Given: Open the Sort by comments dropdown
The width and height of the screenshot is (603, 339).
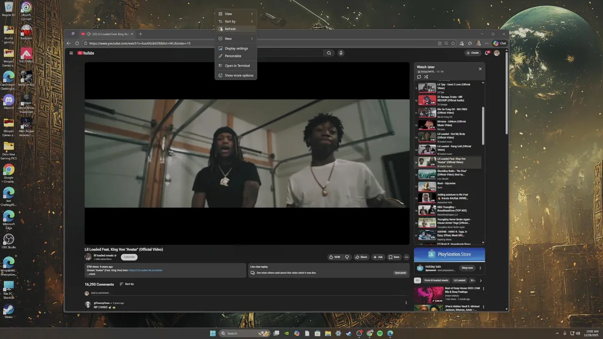Looking at the screenshot, I should [127, 284].
